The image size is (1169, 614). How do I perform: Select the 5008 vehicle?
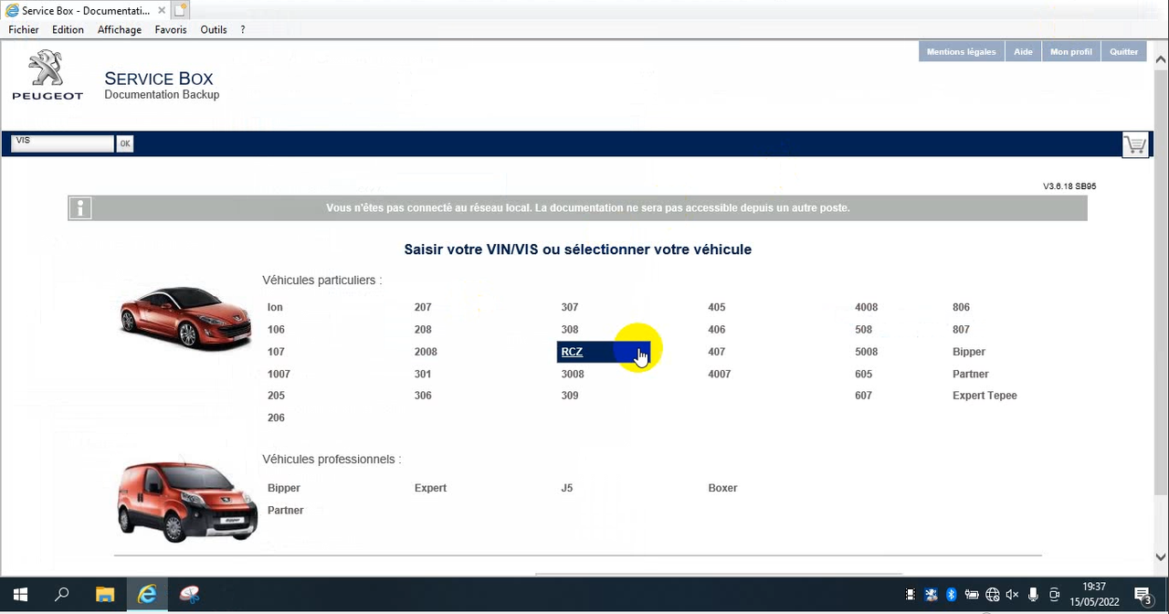click(867, 352)
